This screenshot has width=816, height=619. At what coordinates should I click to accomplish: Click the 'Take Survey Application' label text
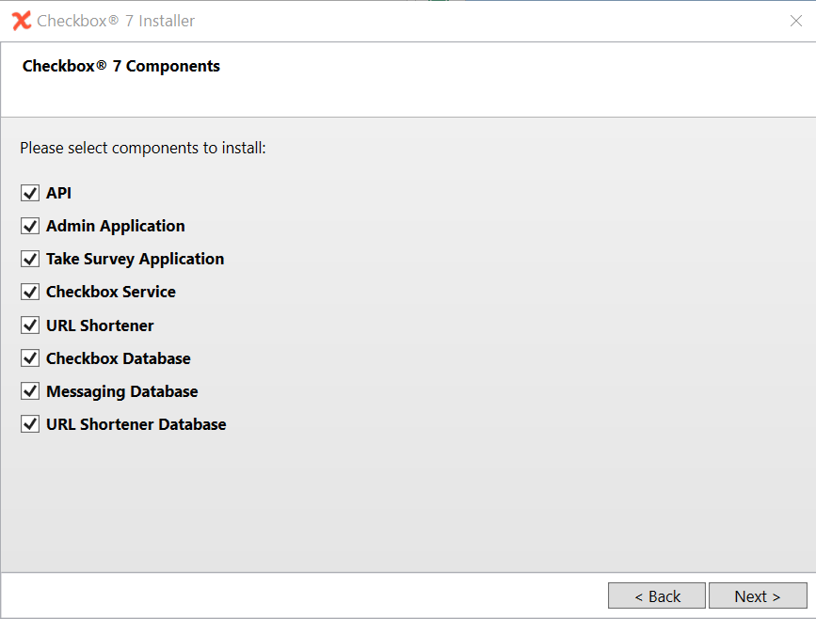pyautogui.click(x=135, y=259)
